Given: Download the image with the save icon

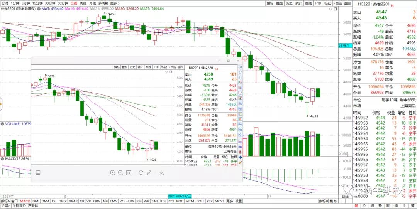Looking at the screenshot, I should [161, 173].
